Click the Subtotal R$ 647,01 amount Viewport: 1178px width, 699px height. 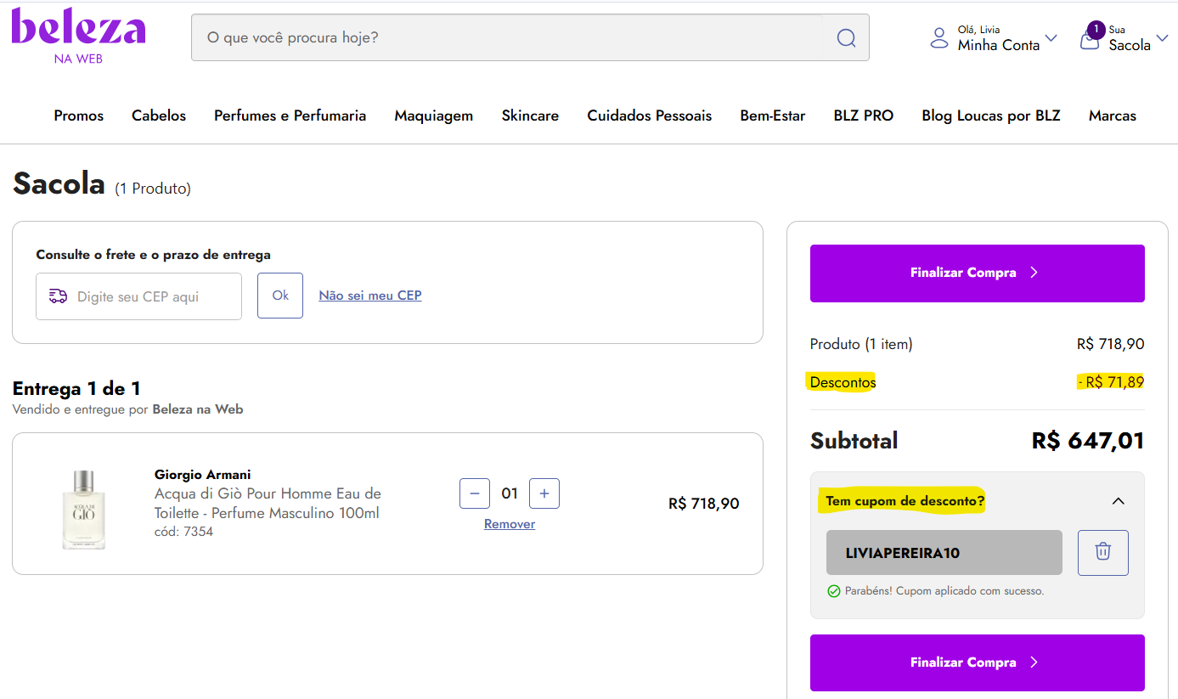[1088, 441]
